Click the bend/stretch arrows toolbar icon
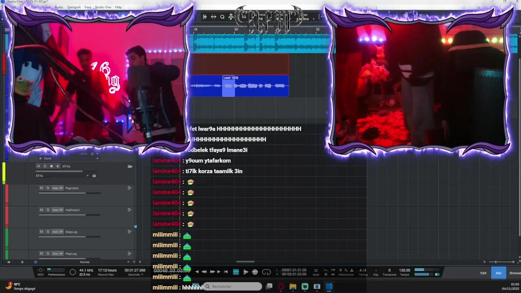521x293 pixels. pyautogui.click(x=213, y=17)
